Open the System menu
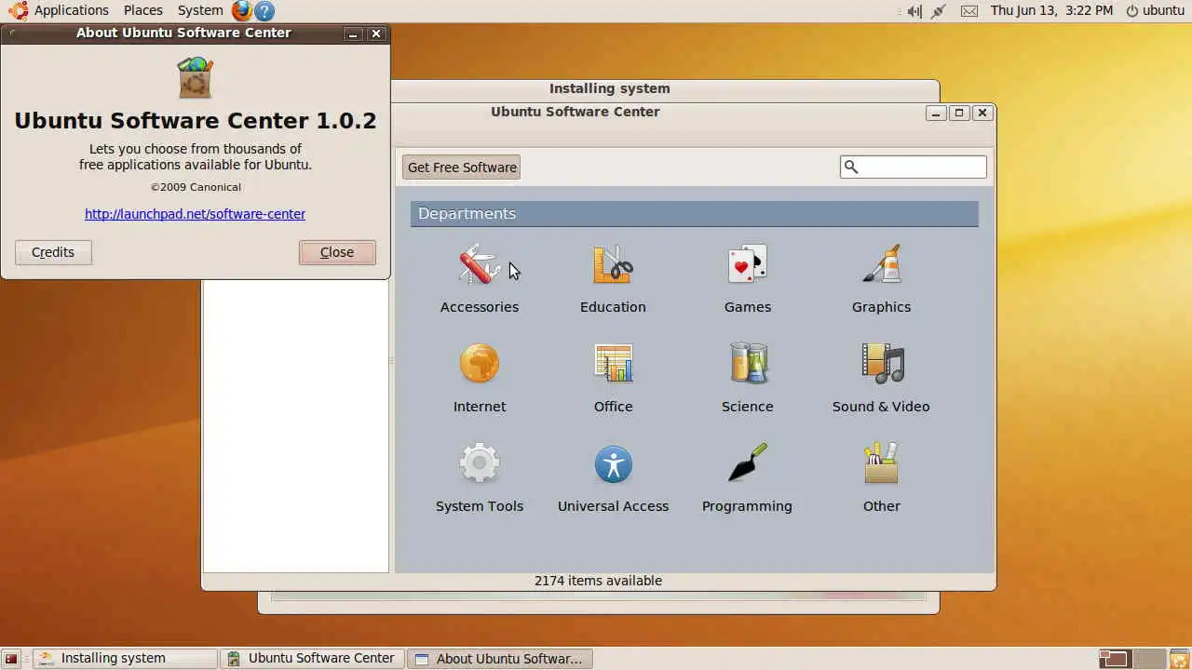This screenshot has width=1192, height=670. coord(200,10)
